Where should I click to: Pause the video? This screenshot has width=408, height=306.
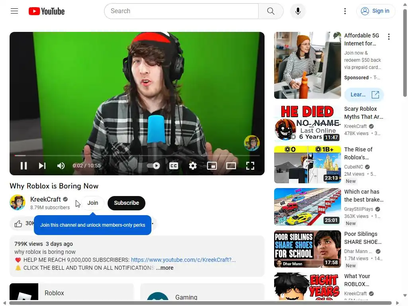coord(24,166)
